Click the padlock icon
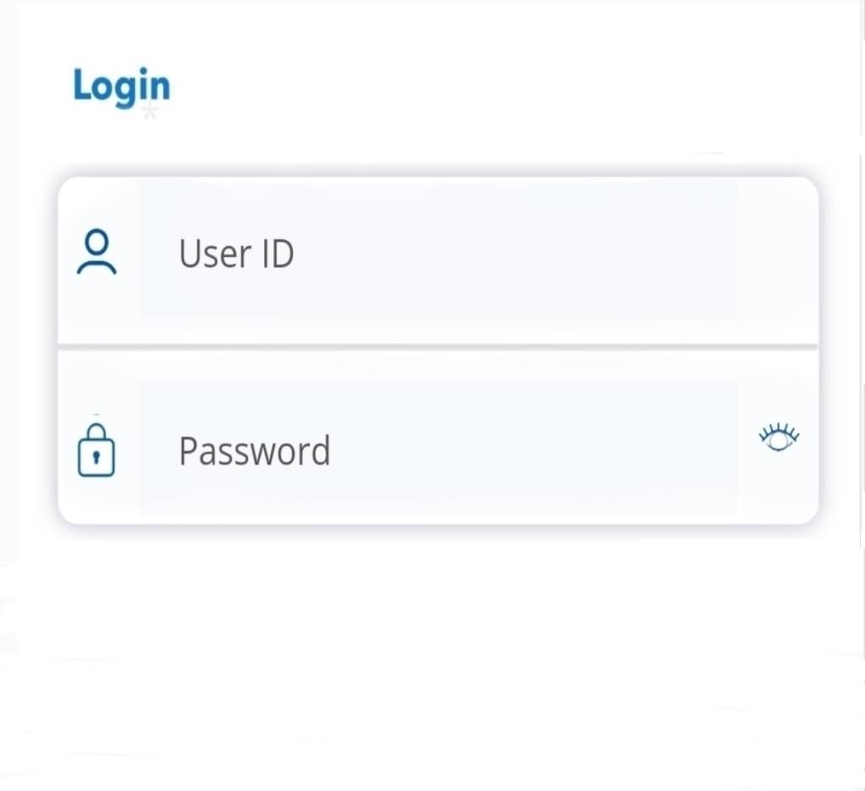 pos(96,450)
